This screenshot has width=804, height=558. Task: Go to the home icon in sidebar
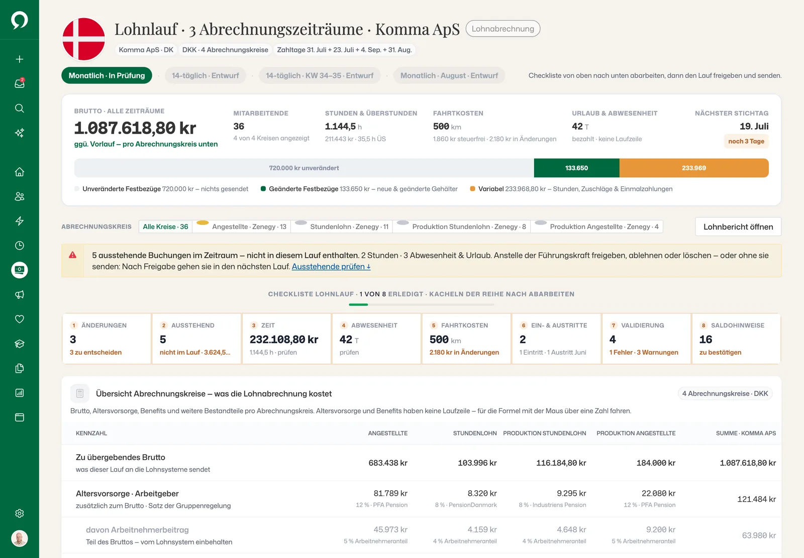click(x=20, y=172)
